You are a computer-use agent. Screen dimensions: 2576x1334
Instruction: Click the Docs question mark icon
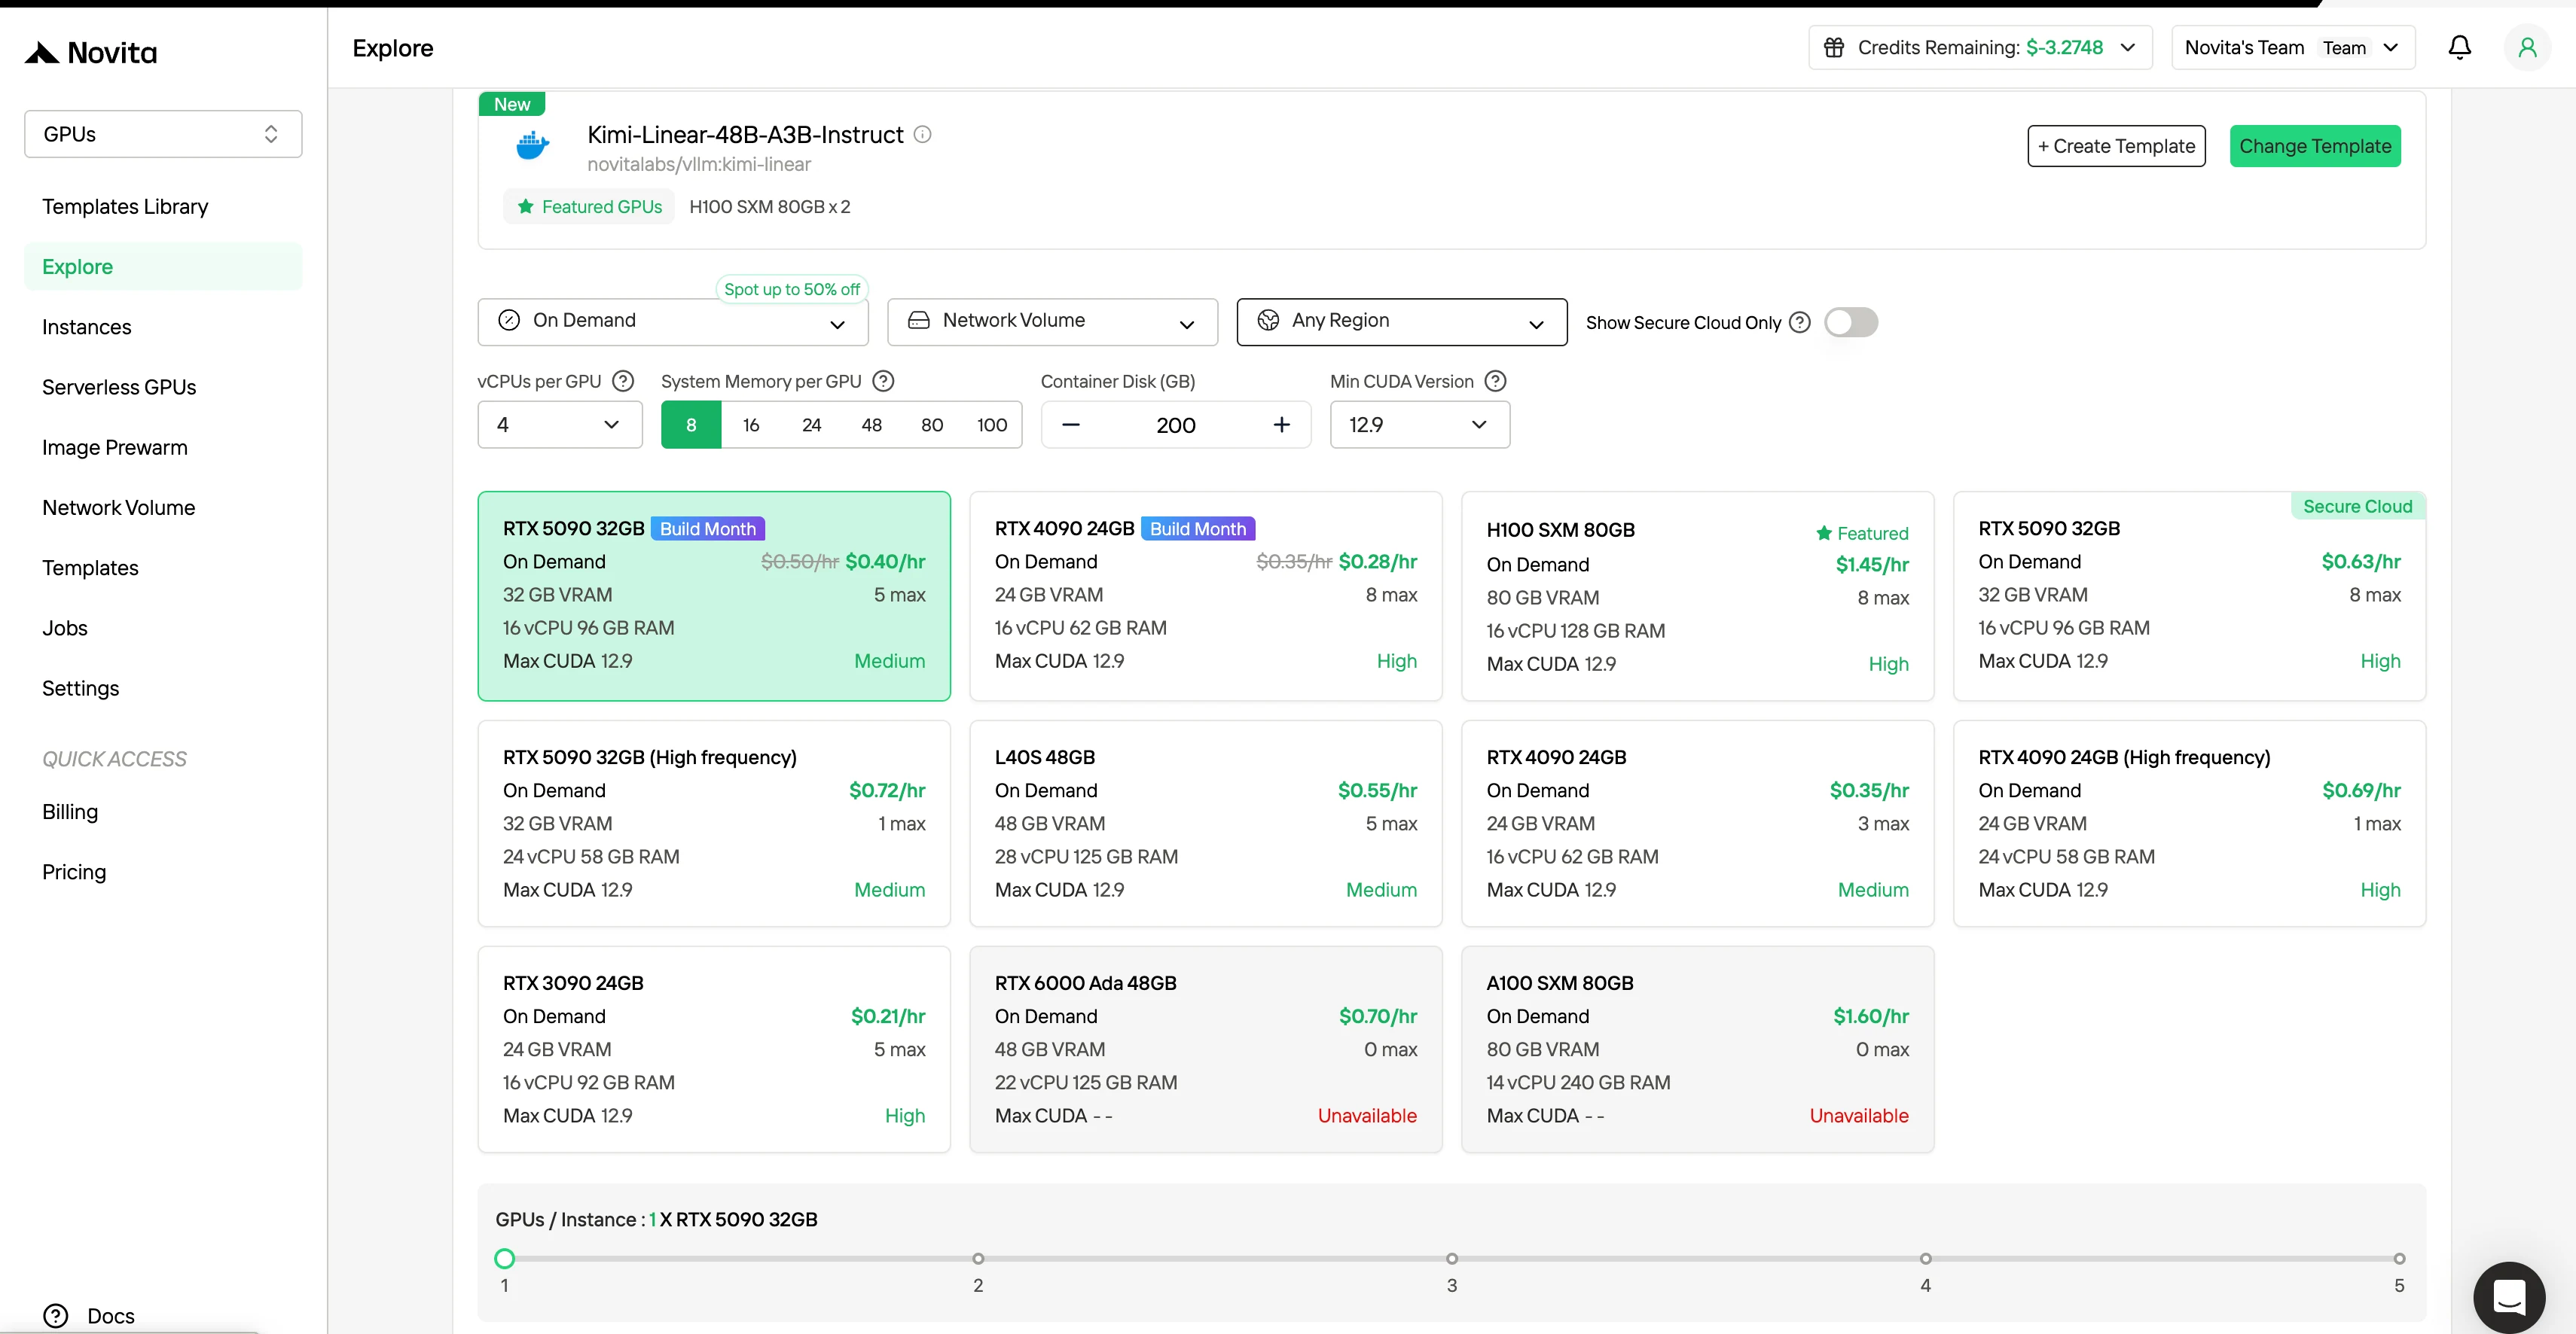(x=56, y=1315)
